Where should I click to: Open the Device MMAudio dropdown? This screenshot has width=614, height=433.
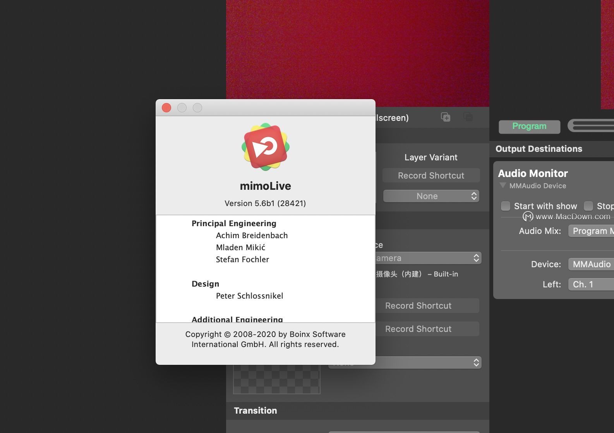click(x=591, y=264)
